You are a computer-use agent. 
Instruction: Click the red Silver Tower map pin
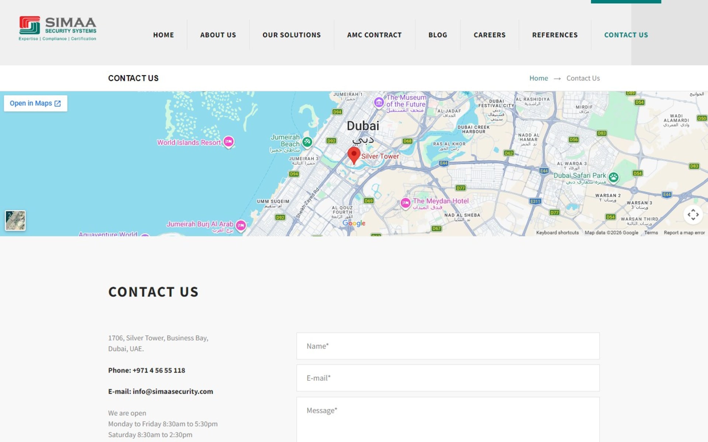[x=354, y=155]
